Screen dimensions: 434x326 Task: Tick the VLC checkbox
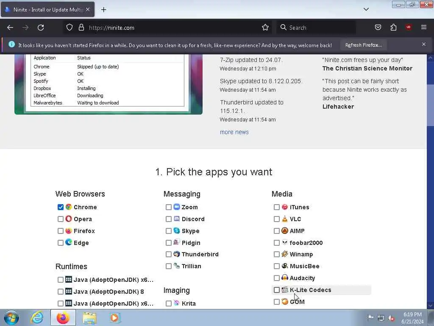tap(276, 219)
